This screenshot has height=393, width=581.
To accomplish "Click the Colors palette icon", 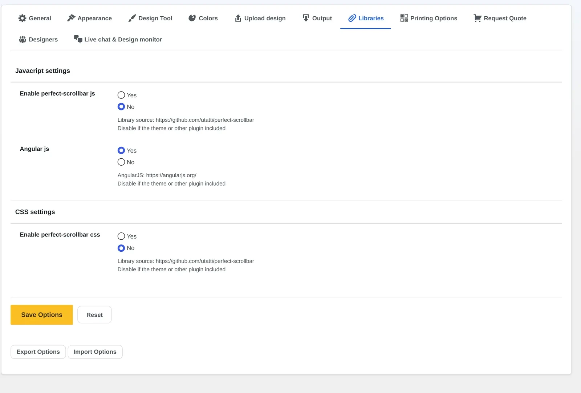I will pyautogui.click(x=192, y=18).
